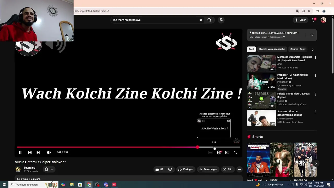The width and height of the screenshot is (334, 188).
Task: Show more filter chips with the arrow
Action: tap(313, 49)
